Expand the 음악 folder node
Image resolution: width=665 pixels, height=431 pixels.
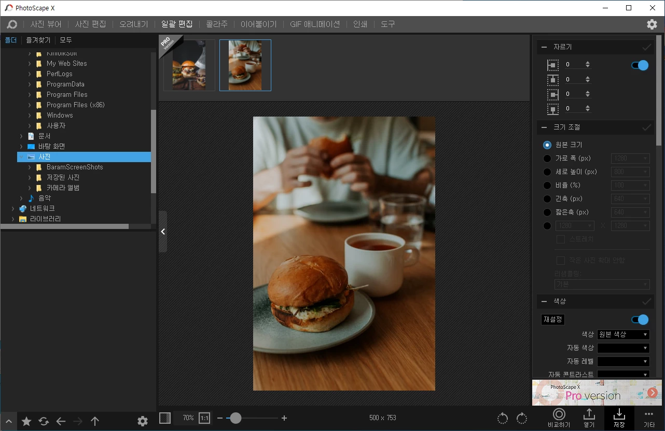(21, 198)
